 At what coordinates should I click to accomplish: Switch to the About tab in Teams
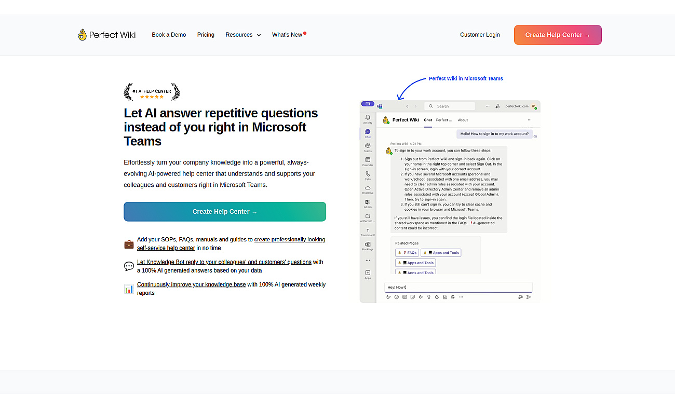463,120
